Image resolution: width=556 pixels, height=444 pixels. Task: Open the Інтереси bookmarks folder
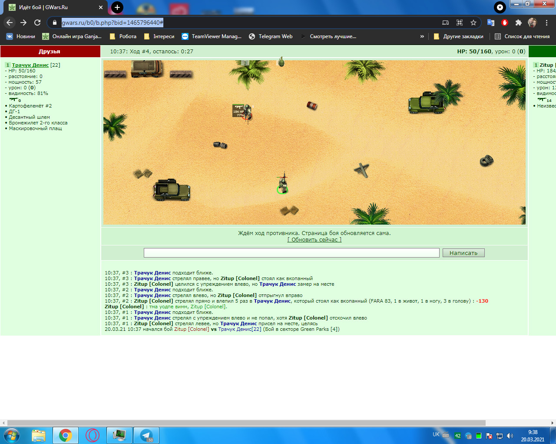pos(159,36)
